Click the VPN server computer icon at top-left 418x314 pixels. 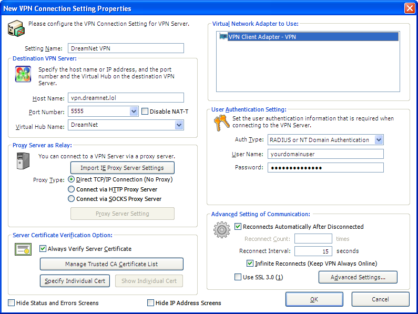[x=16, y=28]
